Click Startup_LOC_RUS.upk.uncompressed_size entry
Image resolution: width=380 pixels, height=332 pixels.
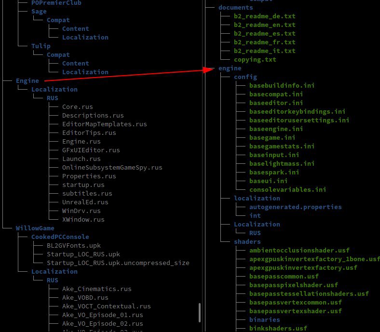[x=118, y=263]
